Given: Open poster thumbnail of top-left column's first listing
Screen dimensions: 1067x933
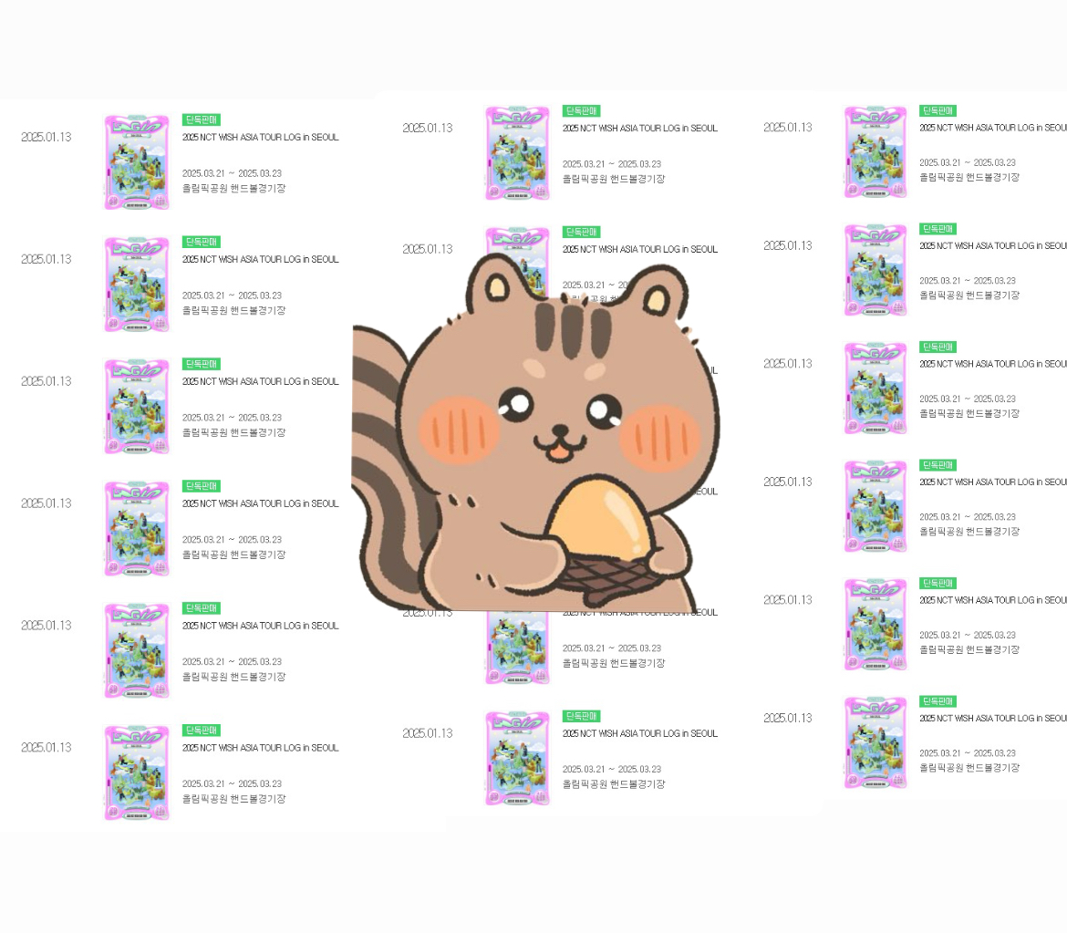Looking at the screenshot, I should click(x=137, y=162).
